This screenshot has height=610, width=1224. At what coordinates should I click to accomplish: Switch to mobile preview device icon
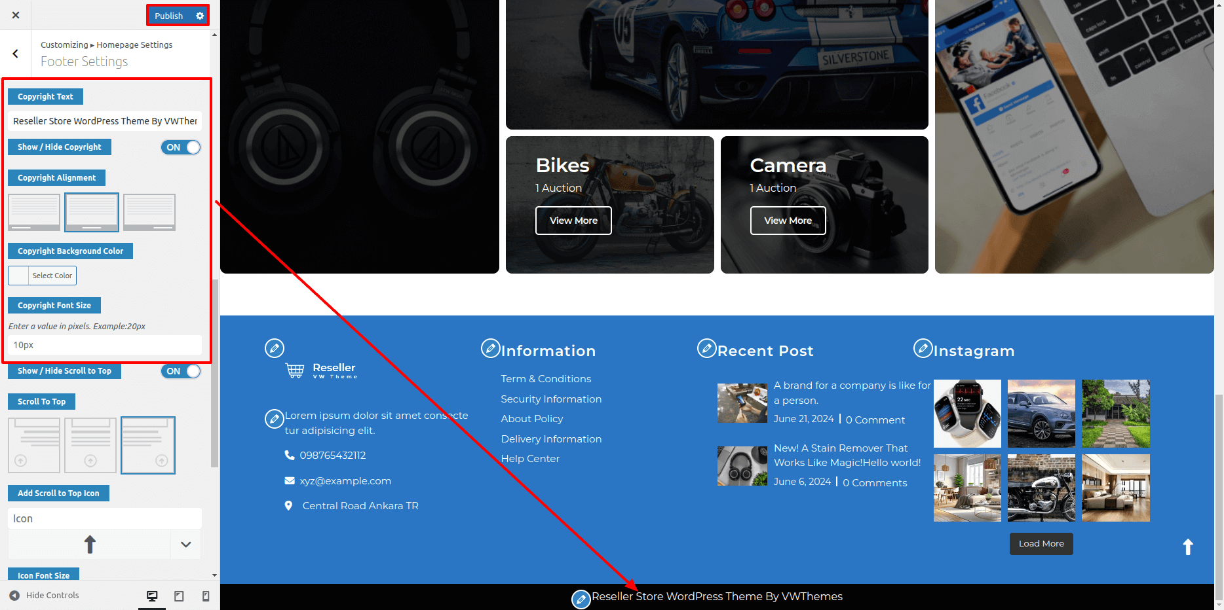pyautogui.click(x=206, y=596)
